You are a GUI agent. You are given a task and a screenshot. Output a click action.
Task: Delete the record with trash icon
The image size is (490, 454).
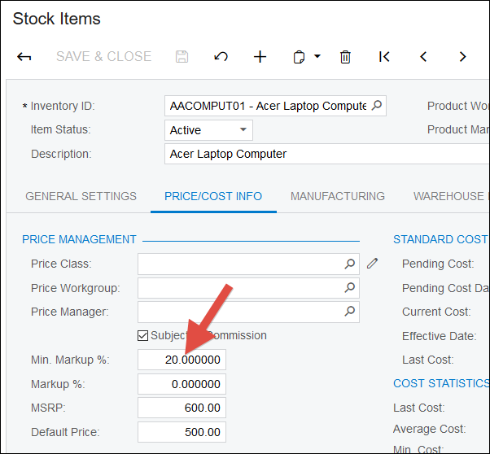click(x=345, y=57)
